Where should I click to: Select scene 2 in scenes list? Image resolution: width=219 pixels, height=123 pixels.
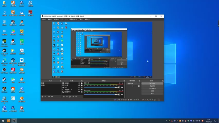point(51,85)
